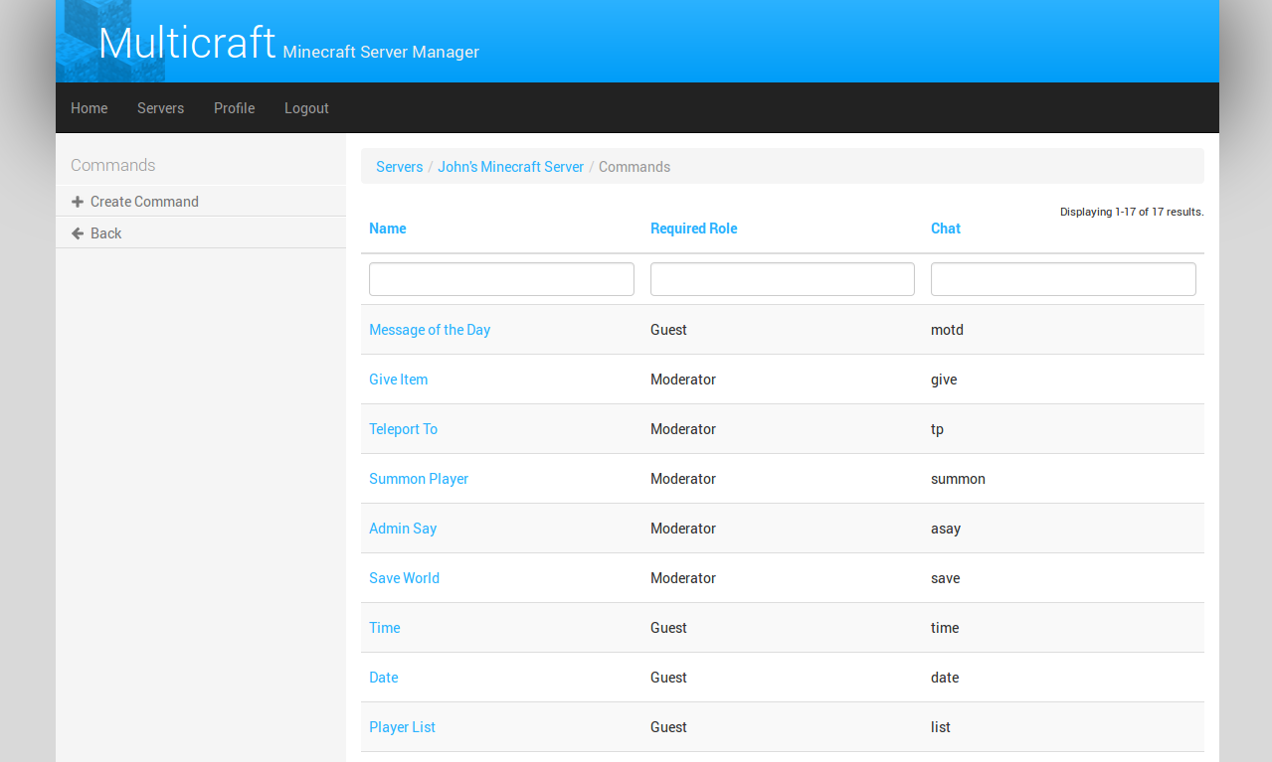This screenshot has width=1272, height=762.
Task: Open the Message of the Day command
Action: pos(430,330)
